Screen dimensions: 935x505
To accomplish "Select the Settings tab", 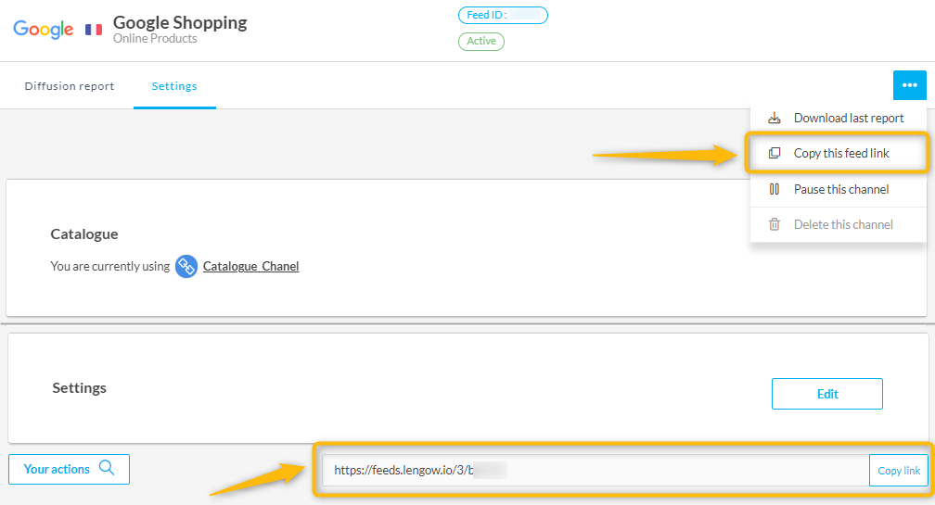I will coord(174,86).
